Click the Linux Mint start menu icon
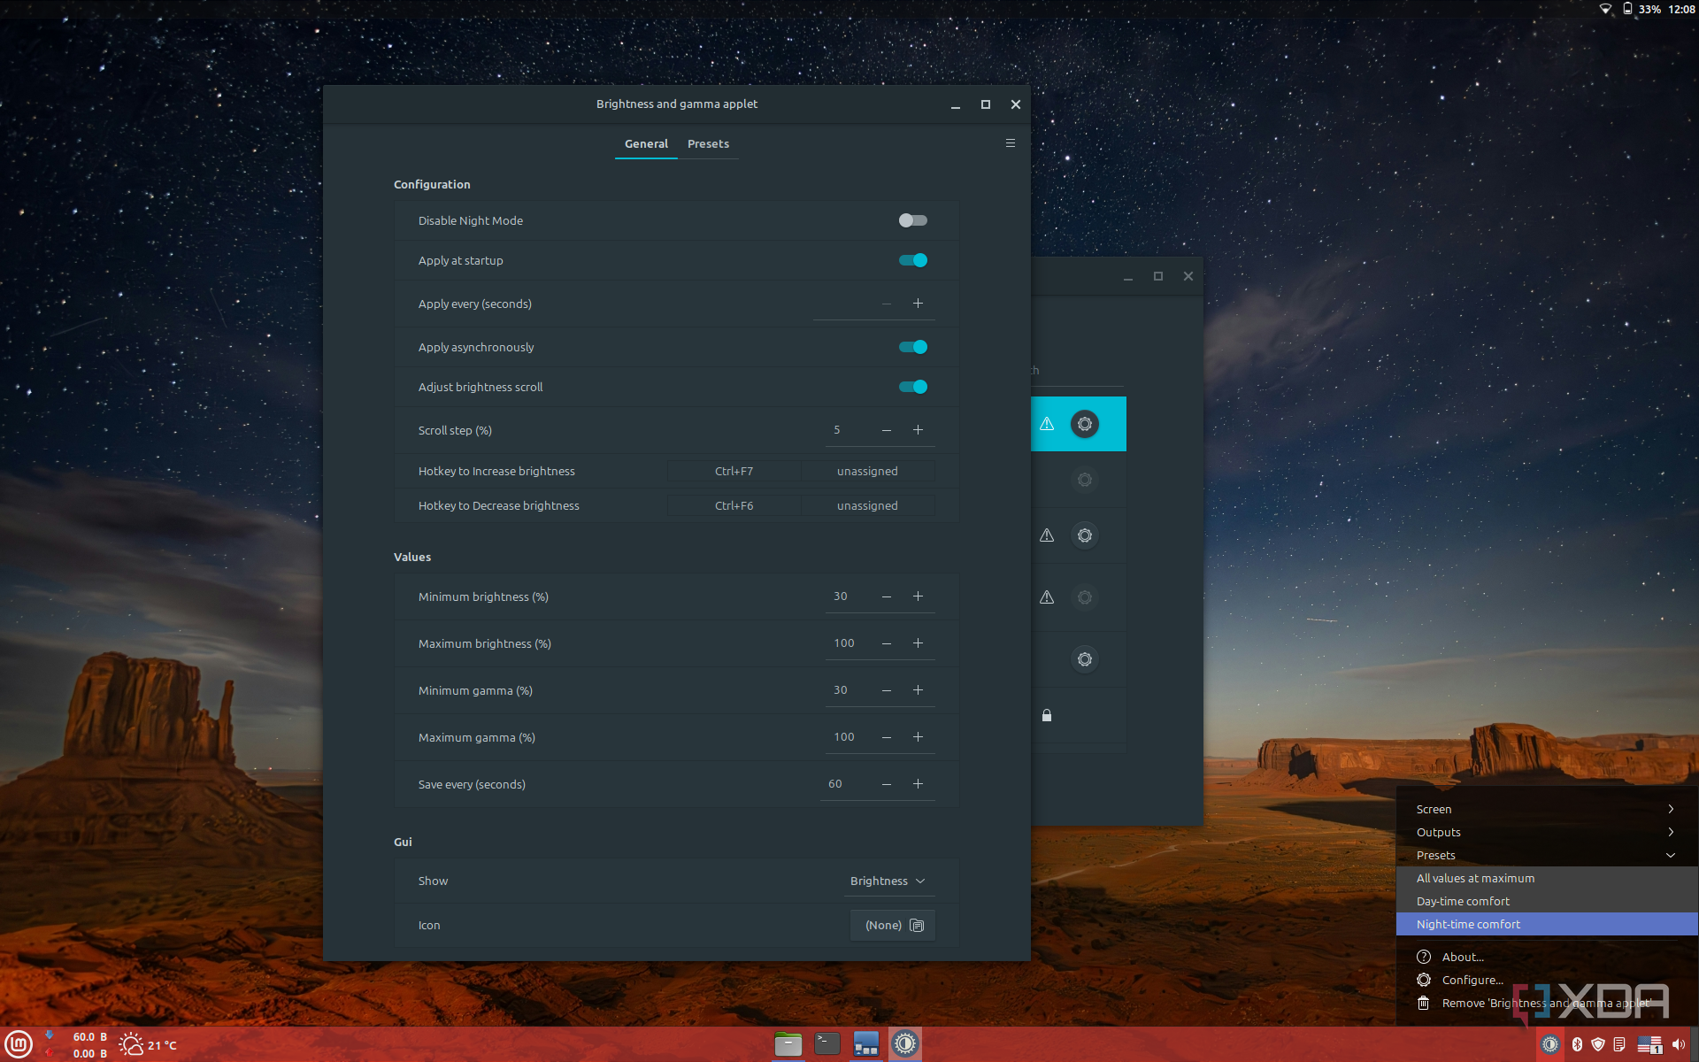This screenshot has width=1699, height=1062. [x=19, y=1044]
